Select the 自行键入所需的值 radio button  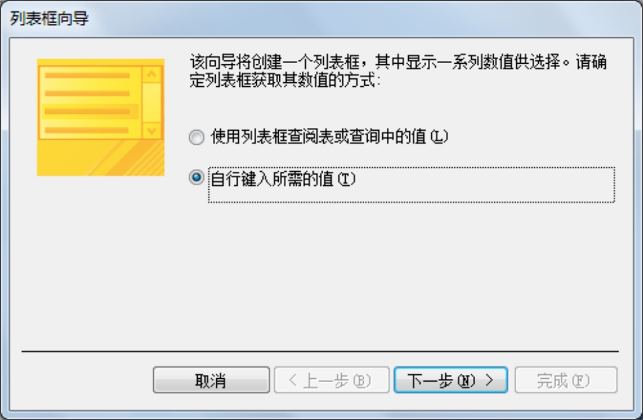click(x=196, y=178)
